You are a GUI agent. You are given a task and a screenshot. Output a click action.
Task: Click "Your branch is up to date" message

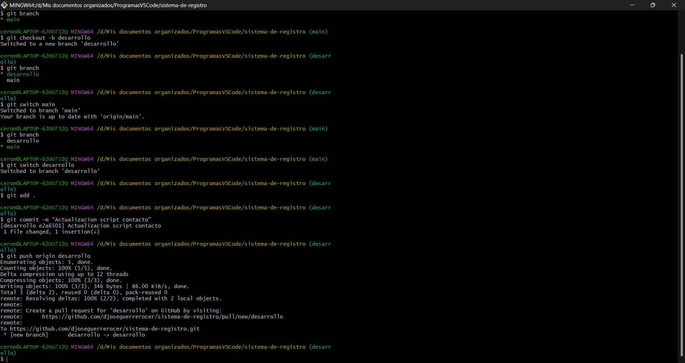tap(72, 117)
